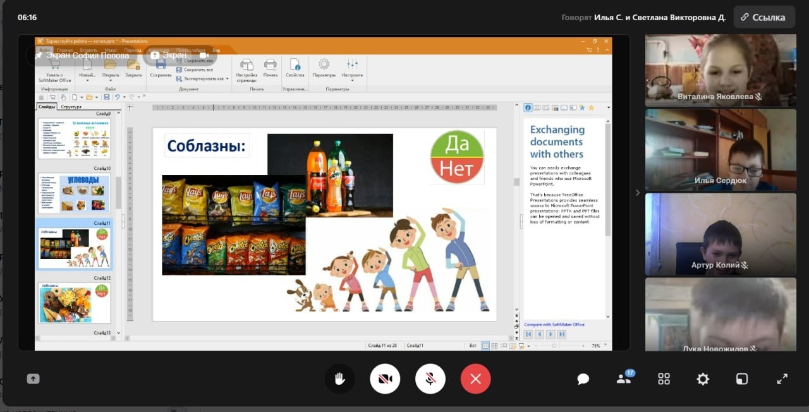Click the blue star icon in sidebar toolbar
The image size is (809, 412).
coord(582,107)
